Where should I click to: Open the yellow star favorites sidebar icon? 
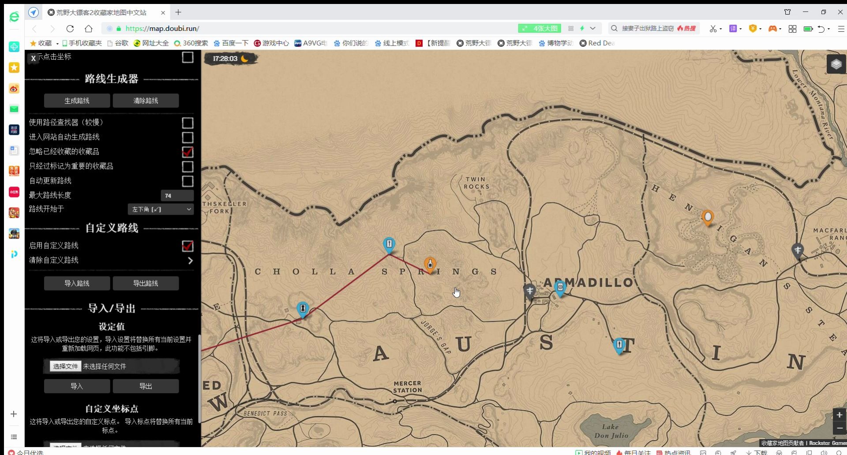(x=14, y=67)
